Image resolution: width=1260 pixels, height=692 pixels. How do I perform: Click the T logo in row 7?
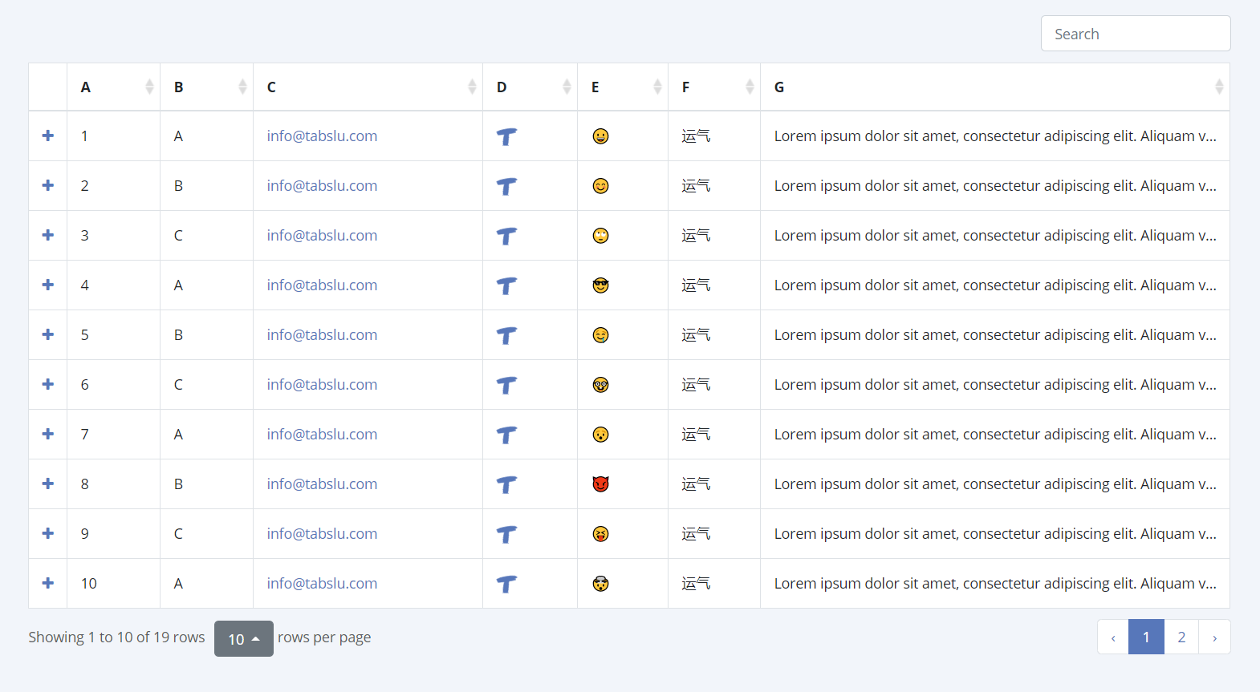[x=506, y=435]
